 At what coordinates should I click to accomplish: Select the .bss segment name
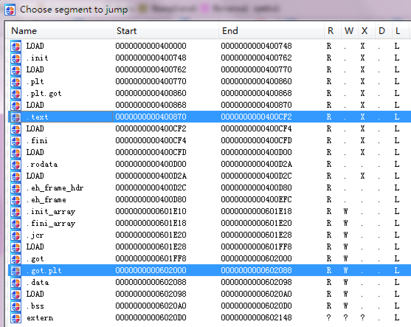[x=35, y=306]
